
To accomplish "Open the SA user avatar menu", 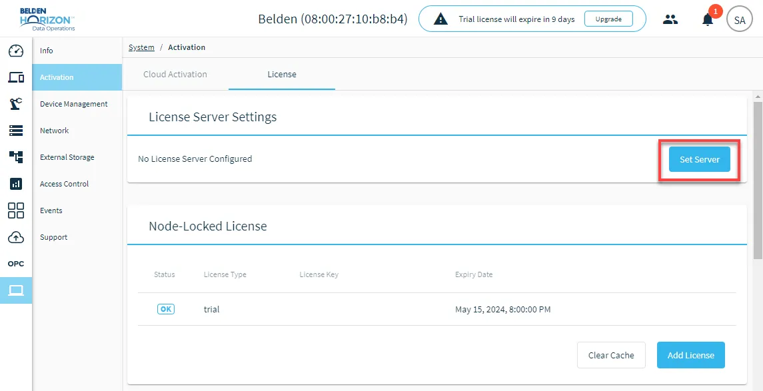I will click(x=739, y=20).
